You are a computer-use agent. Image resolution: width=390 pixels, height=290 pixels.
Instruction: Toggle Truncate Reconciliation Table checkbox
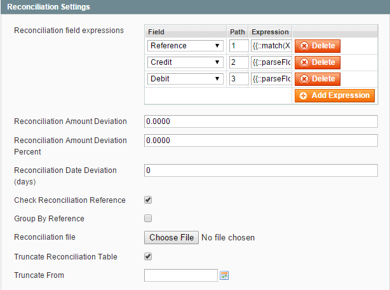[148, 256]
